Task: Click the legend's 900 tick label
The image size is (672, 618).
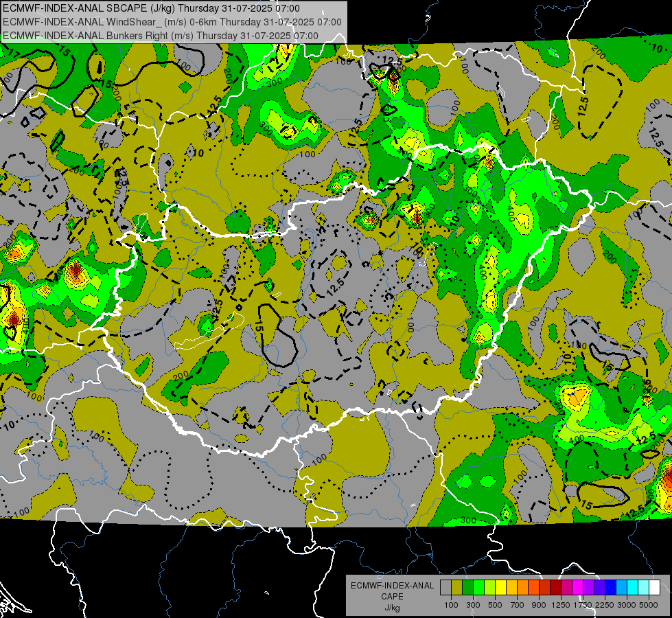Action: (x=539, y=605)
